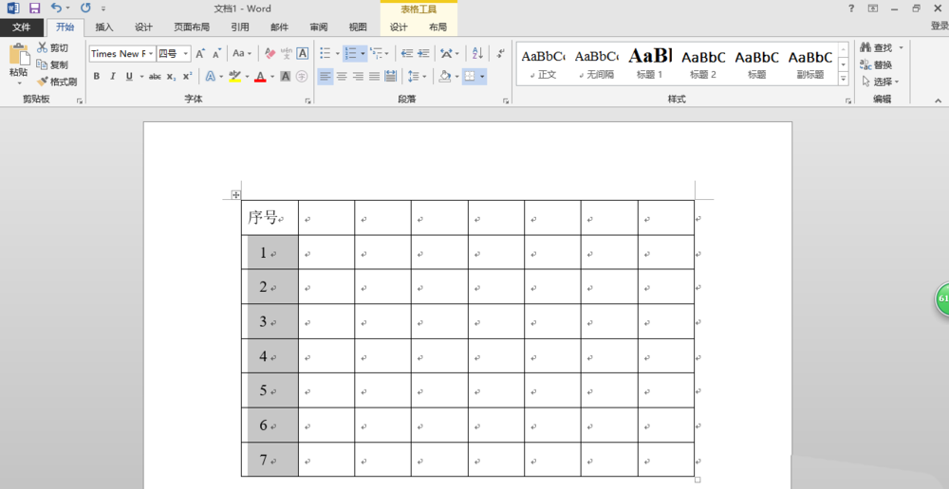Align text left
The image size is (949, 489).
326,77
